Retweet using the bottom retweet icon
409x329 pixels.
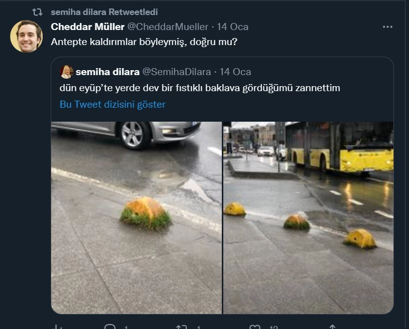181,327
